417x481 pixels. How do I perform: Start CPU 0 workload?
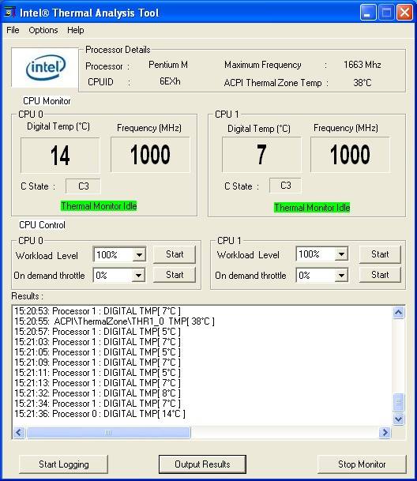(x=175, y=254)
